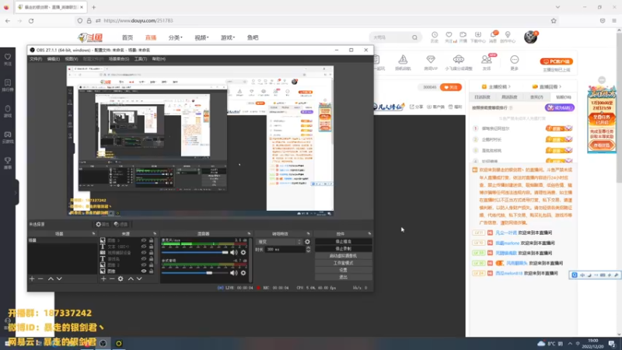Open 文件(F) menu in OBS
622x350 pixels.
tap(36, 59)
